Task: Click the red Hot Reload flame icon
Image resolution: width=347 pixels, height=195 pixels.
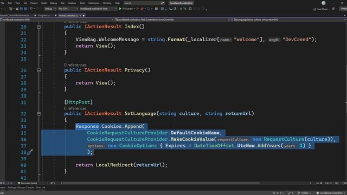Action: (x=142, y=9)
